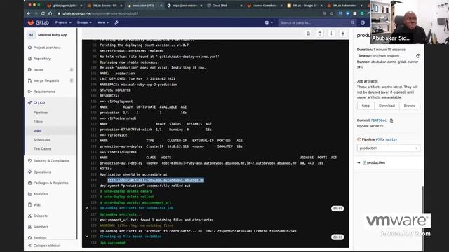Switch to GitLab Kubernetes browser tab
The width and height of the screenshot is (449, 252).
point(344,6)
